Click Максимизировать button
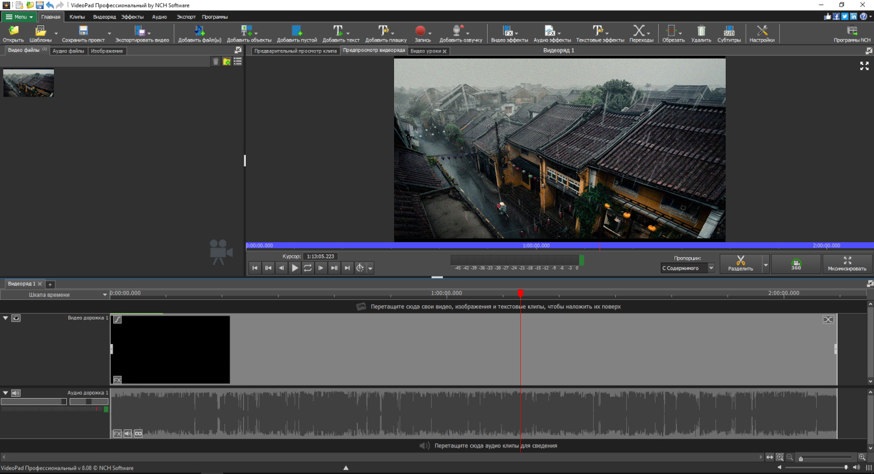Viewport: 874px width, 474px height. point(847,264)
